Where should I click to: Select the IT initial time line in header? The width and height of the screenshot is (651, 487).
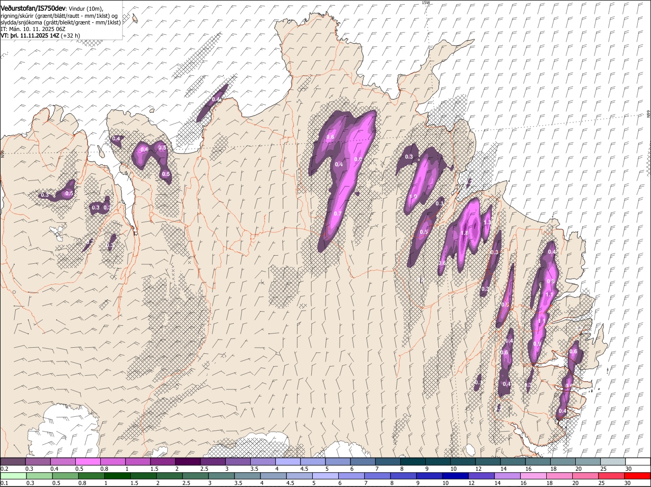point(33,29)
